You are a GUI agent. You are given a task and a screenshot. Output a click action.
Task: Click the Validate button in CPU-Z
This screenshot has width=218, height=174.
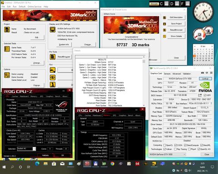point(45,155)
